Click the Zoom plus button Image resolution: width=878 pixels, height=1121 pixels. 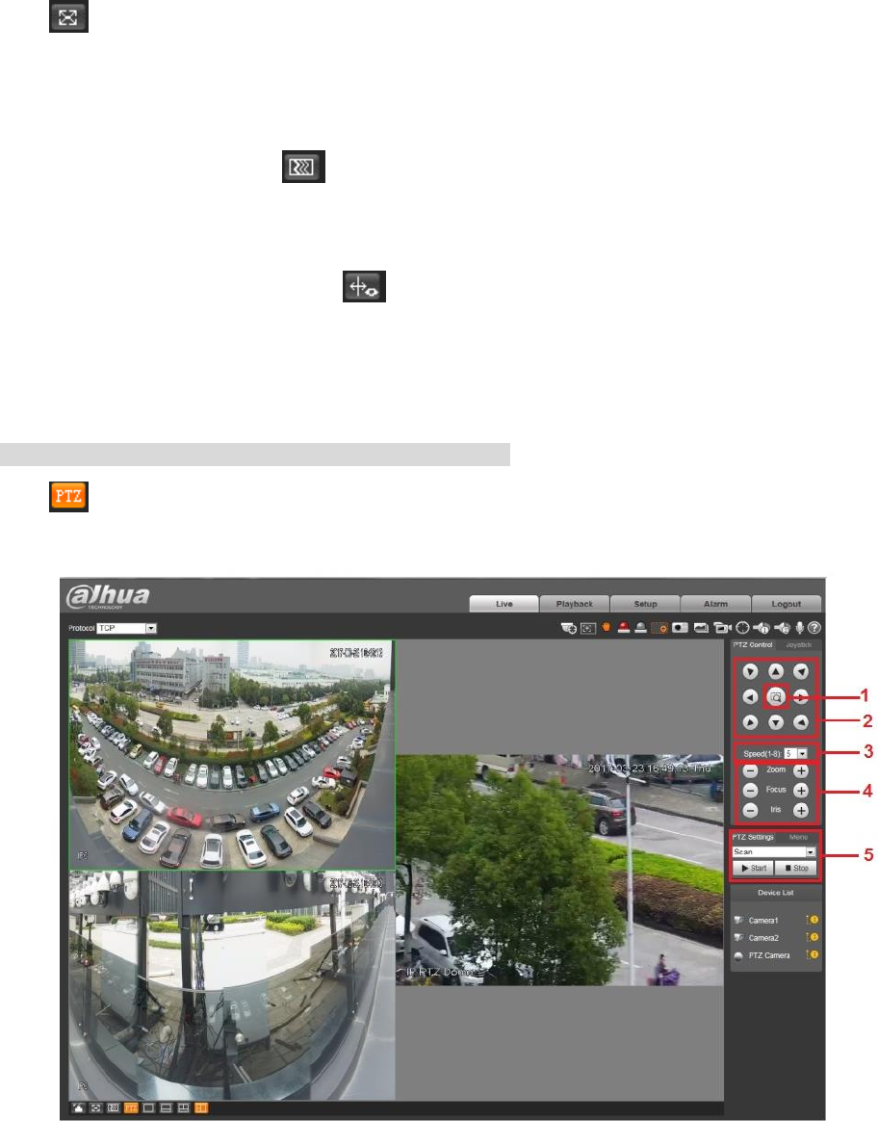click(801, 770)
